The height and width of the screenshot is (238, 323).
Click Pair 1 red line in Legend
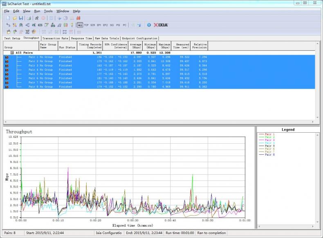coord(261,134)
